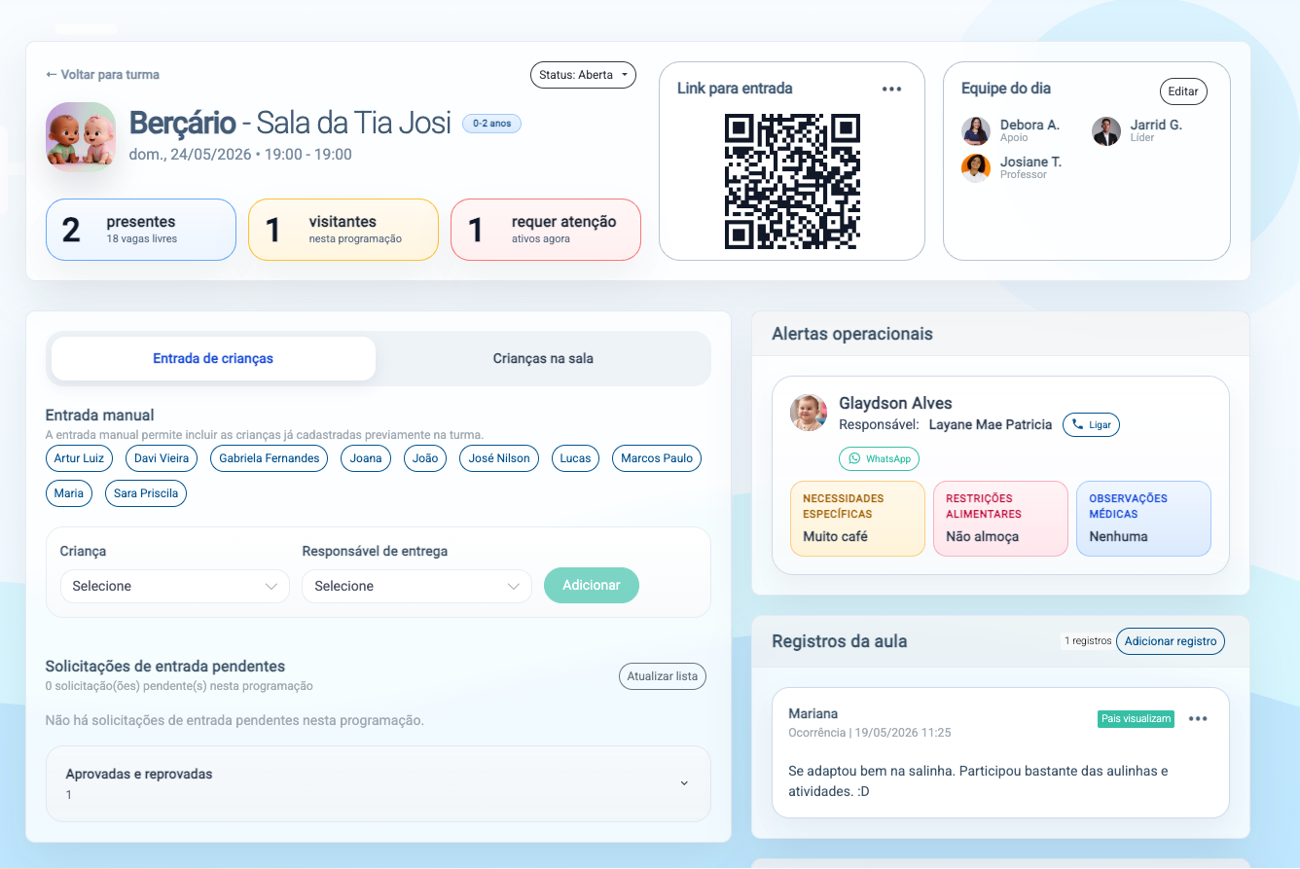Select the Maria chip
The image size is (1300, 869).
coord(69,493)
